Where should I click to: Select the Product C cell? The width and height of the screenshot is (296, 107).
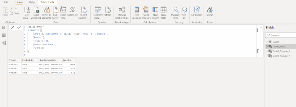click(x=15, y=73)
